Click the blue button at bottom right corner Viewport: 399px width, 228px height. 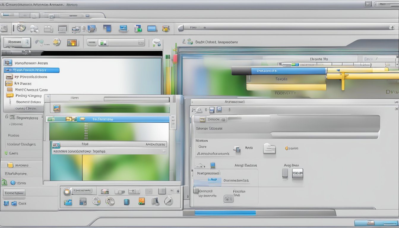376,223
